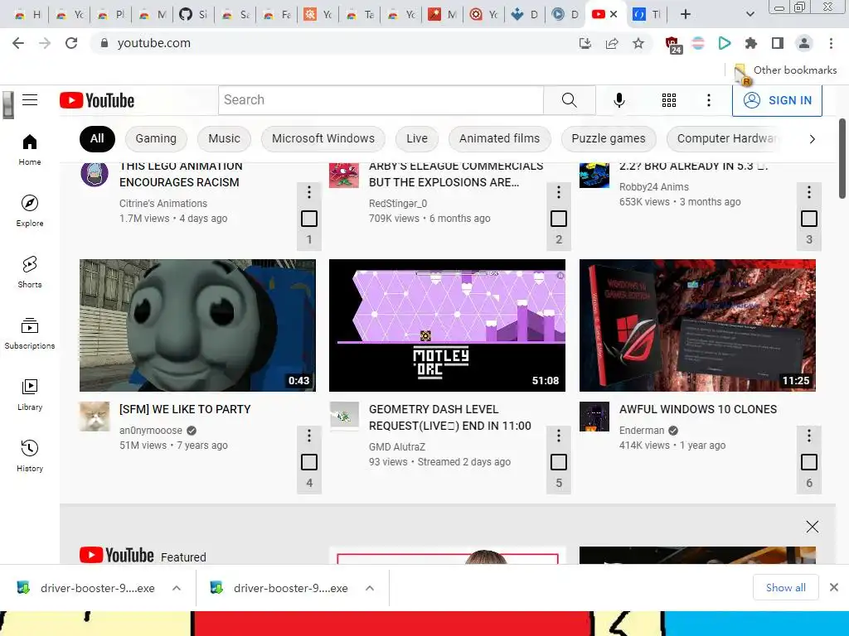This screenshot has height=636, width=849.
Task: Open History in sidebar
Action: 30,456
